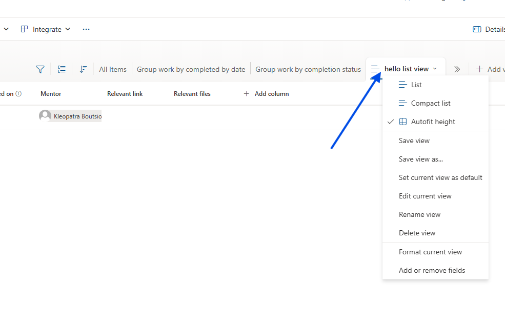This screenshot has height=321, width=505.
Task: Open the group by icon
Action: (x=62, y=69)
